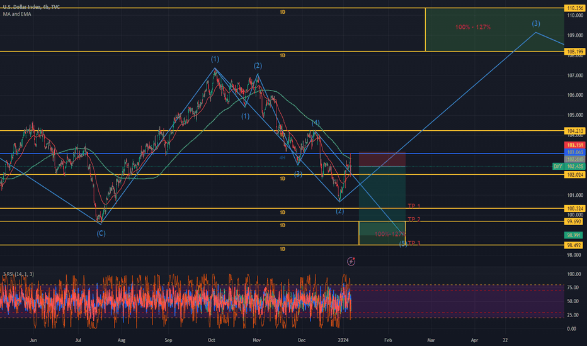This screenshot has height=346, width=587.
Task: Click the 25.00 level on the RSI scale
Action: tap(573, 315)
